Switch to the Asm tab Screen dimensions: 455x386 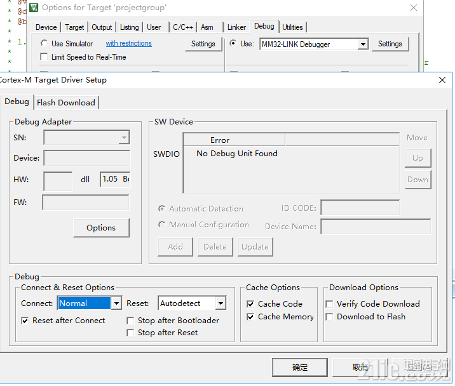pyautogui.click(x=207, y=27)
